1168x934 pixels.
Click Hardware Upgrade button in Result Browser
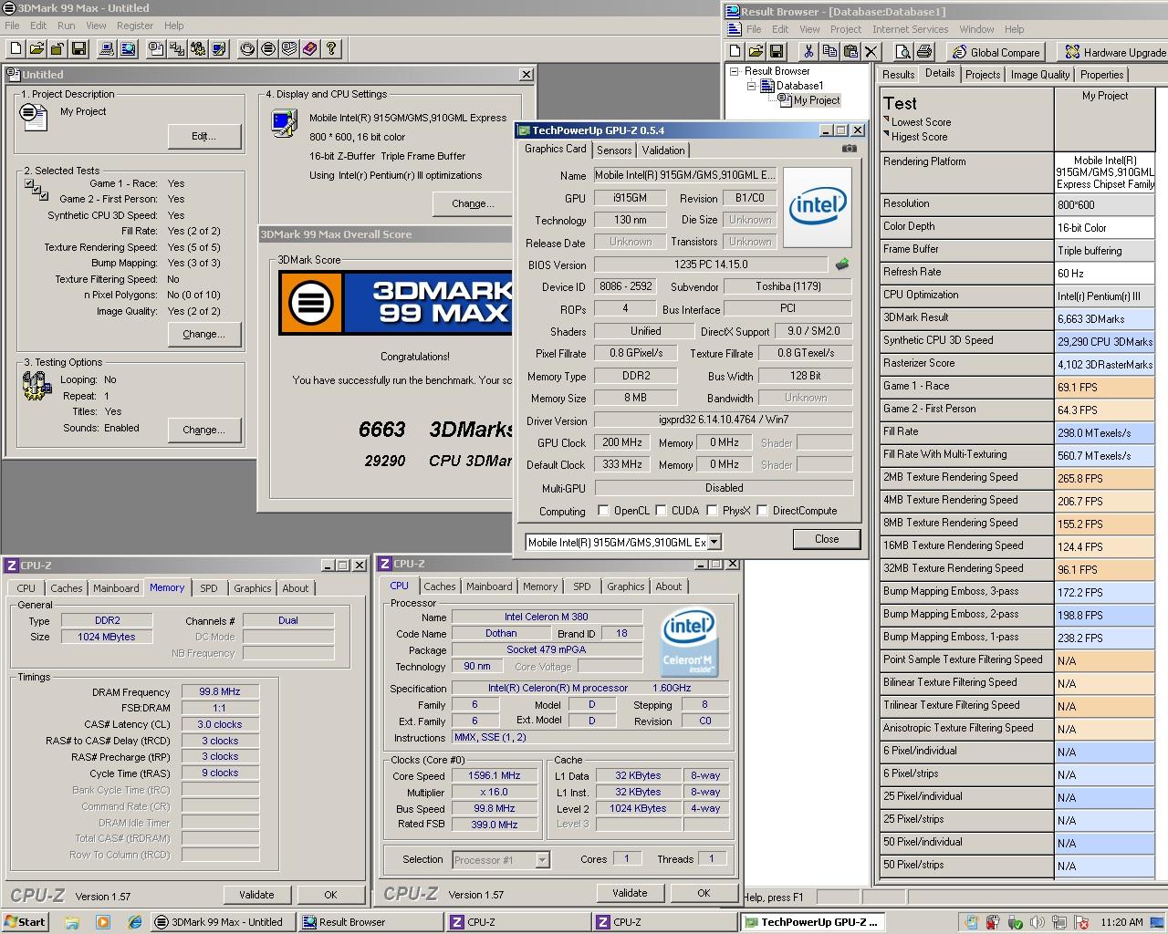pos(1114,52)
